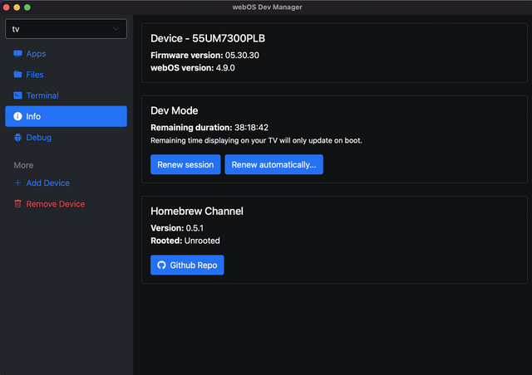Click the Renew automatically... button

coord(273,164)
